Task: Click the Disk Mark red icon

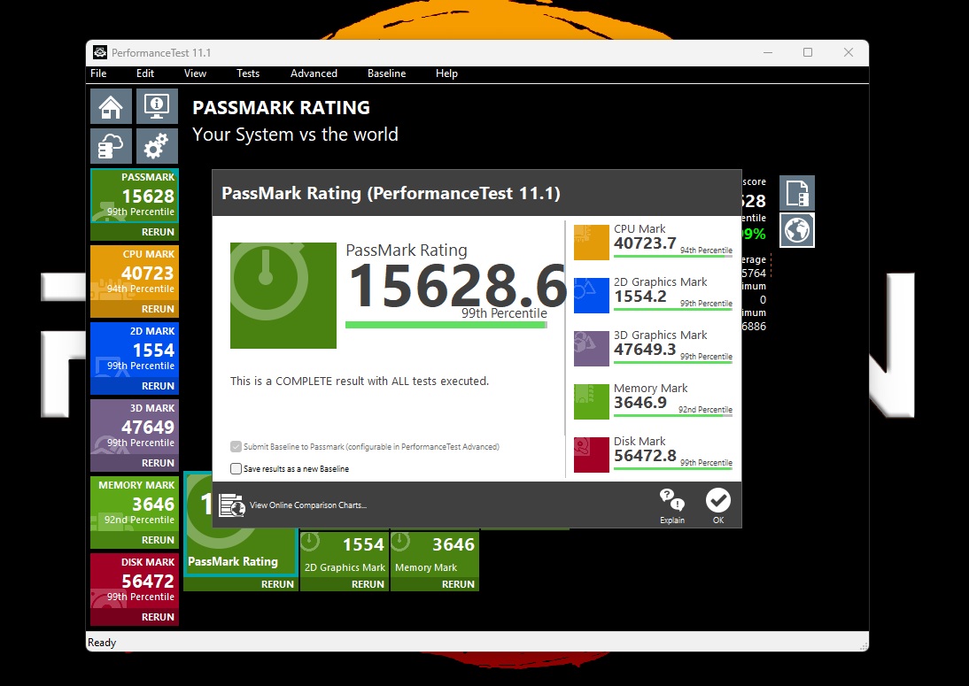Action: click(x=592, y=454)
